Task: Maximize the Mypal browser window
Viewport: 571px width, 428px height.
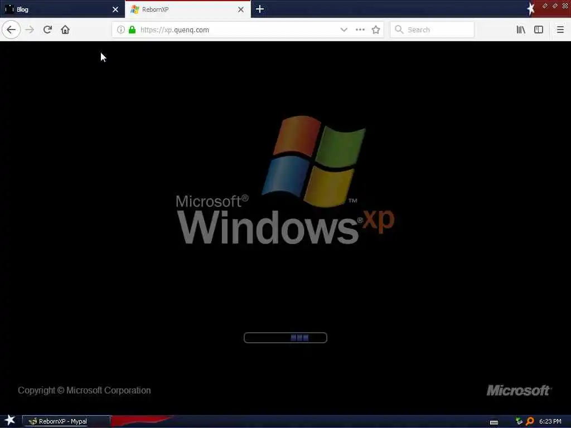Action: 555,6
